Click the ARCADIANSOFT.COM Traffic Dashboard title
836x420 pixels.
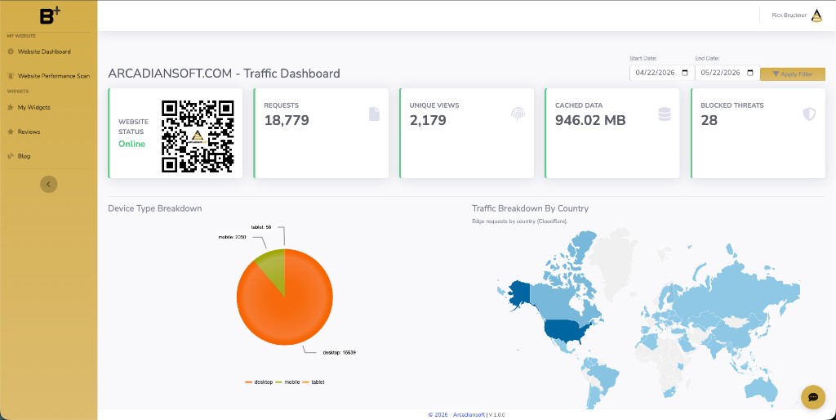click(x=224, y=73)
